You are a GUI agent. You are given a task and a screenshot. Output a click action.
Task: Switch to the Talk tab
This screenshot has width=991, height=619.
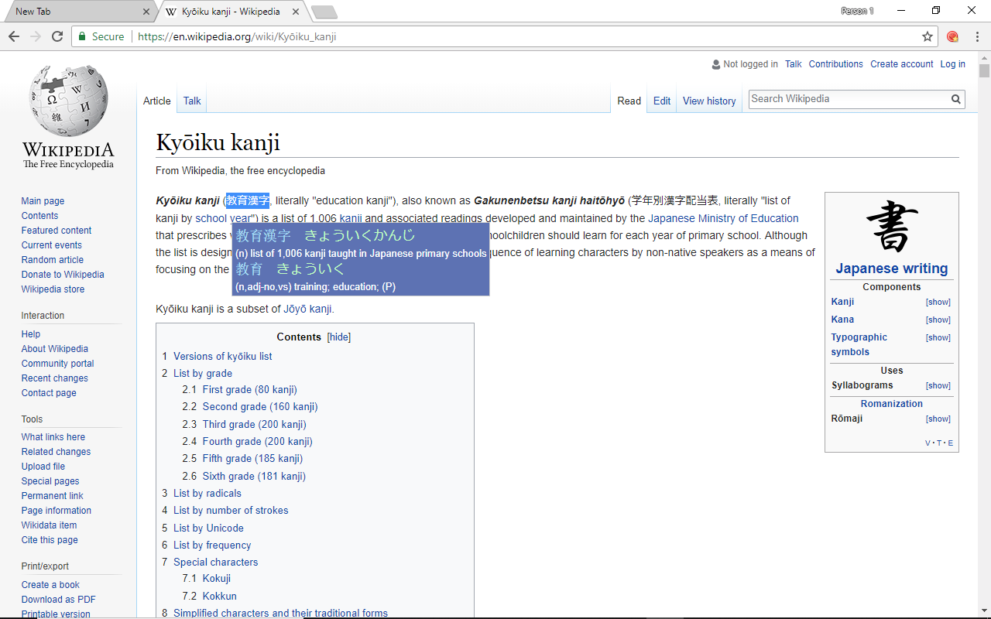click(192, 101)
